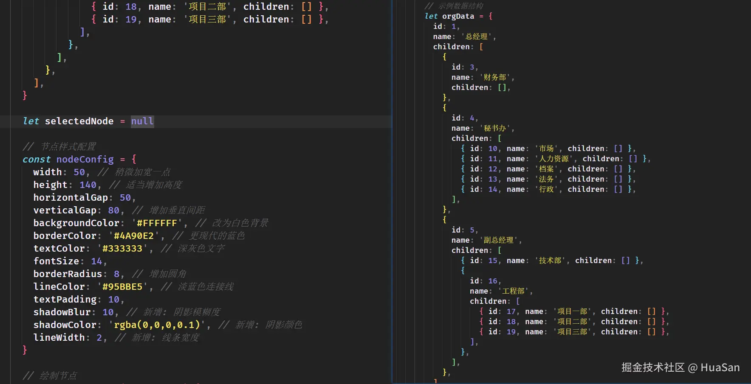Click the name string '总经理' under id 1

click(x=477, y=36)
